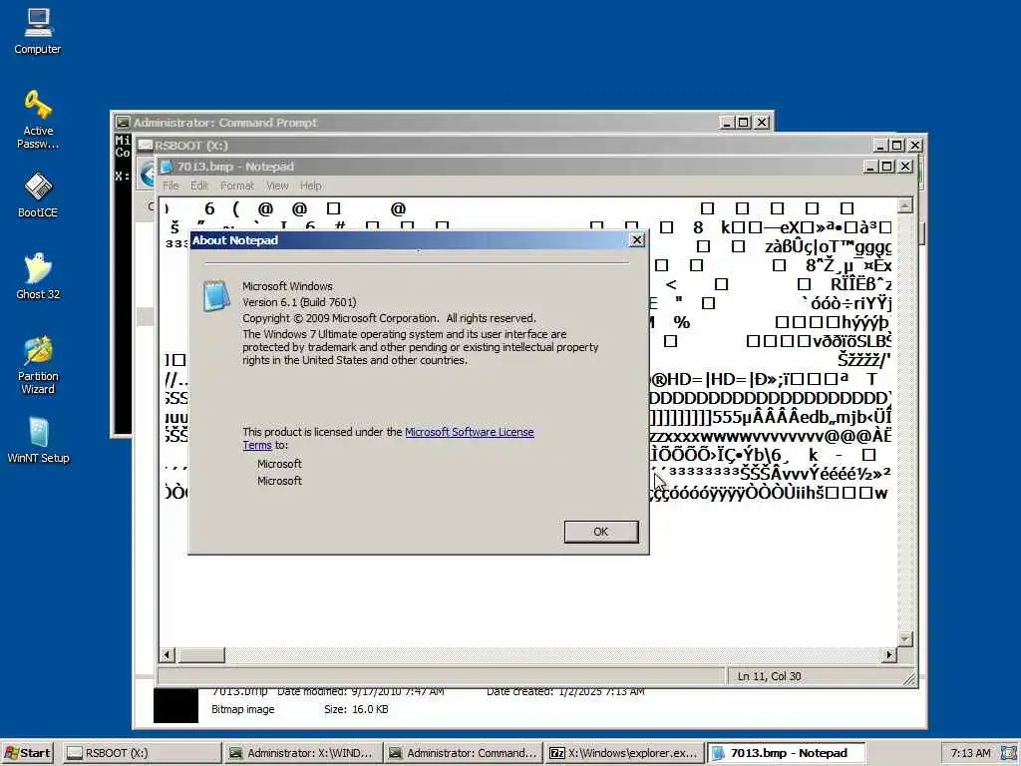The height and width of the screenshot is (766, 1021).
Task: Minimize the Command Prompt window
Action: (727, 123)
